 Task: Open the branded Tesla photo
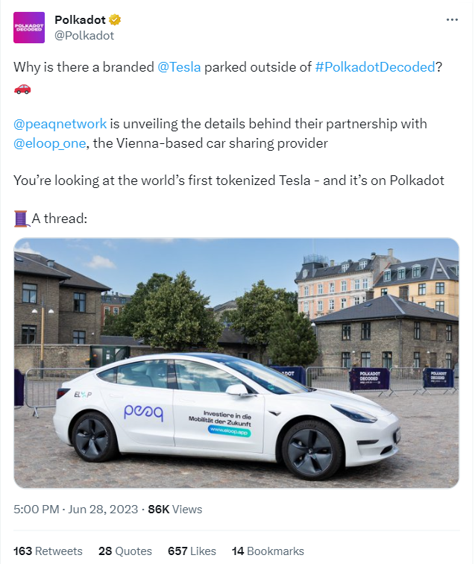coord(236,363)
